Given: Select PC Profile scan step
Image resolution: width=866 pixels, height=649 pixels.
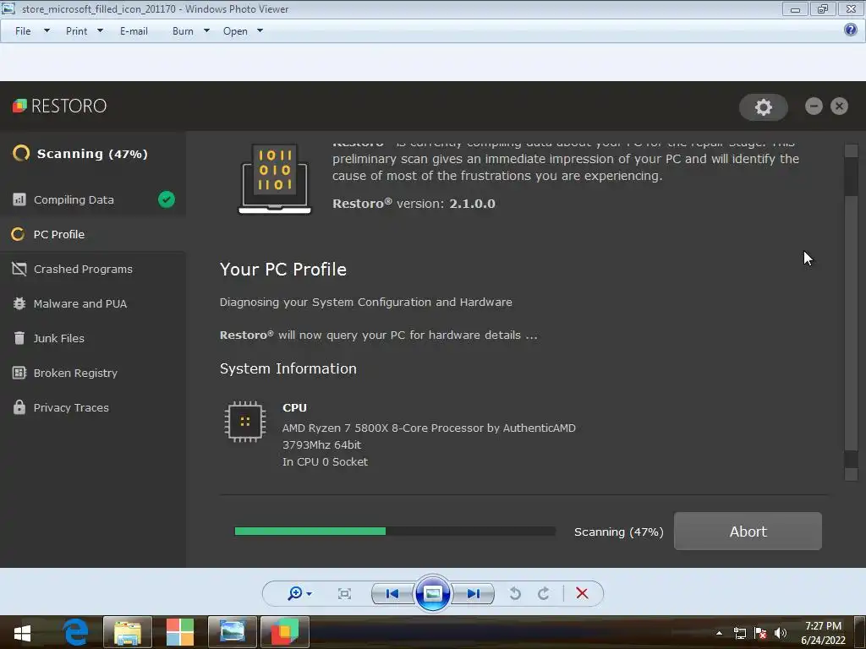Looking at the screenshot, I should point(93,234).
